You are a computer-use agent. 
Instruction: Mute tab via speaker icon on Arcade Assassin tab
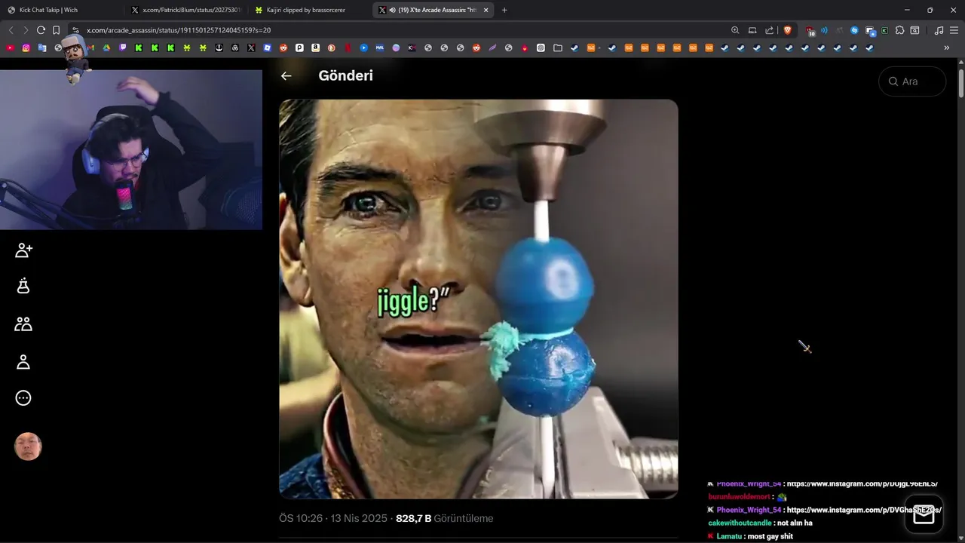point(392,10)
